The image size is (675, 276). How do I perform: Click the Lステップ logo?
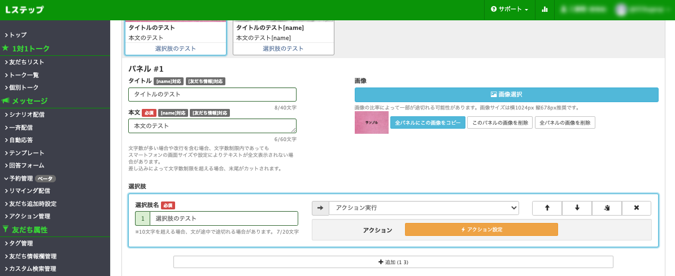point(24,10)
